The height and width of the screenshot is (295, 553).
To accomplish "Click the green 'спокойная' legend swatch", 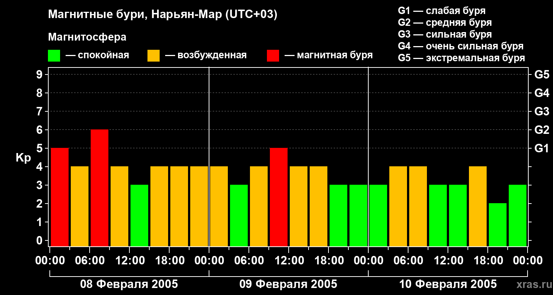I will pyautogui.click(x=54, y=56).
